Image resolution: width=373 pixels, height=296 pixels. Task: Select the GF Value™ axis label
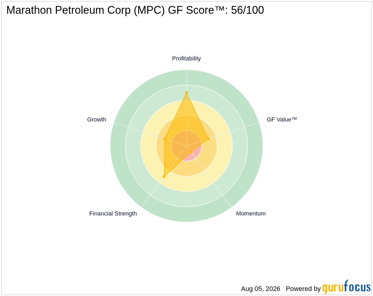(x=282, y=120)
